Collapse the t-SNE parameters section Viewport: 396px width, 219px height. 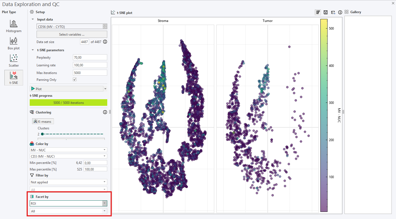pos(33,50)
